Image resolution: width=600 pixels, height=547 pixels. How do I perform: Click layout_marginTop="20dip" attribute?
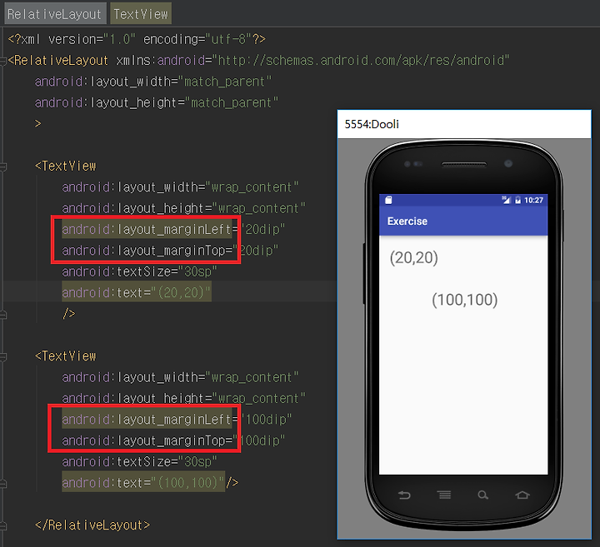[170, 251]
